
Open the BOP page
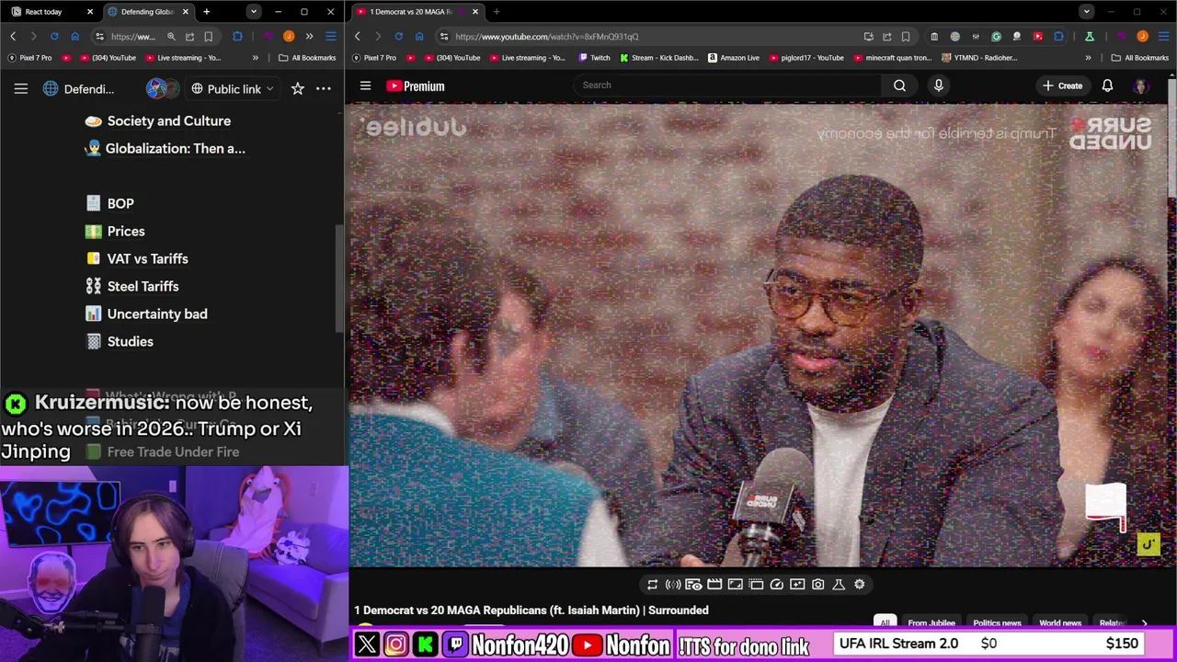[109, 203]
